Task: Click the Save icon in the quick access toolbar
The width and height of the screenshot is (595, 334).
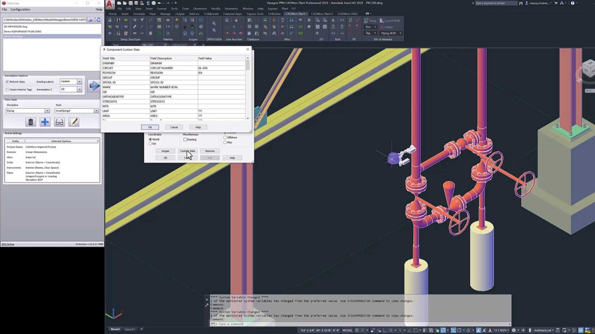Action: 131,3
